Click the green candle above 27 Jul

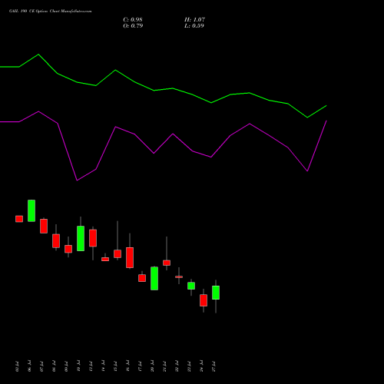[x=216, y=293]
